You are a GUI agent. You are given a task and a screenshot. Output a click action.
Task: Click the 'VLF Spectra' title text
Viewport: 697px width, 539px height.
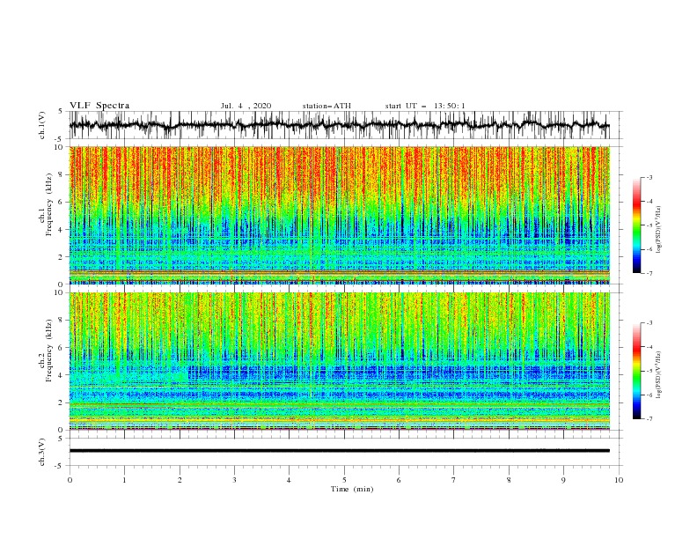(99, 106)
